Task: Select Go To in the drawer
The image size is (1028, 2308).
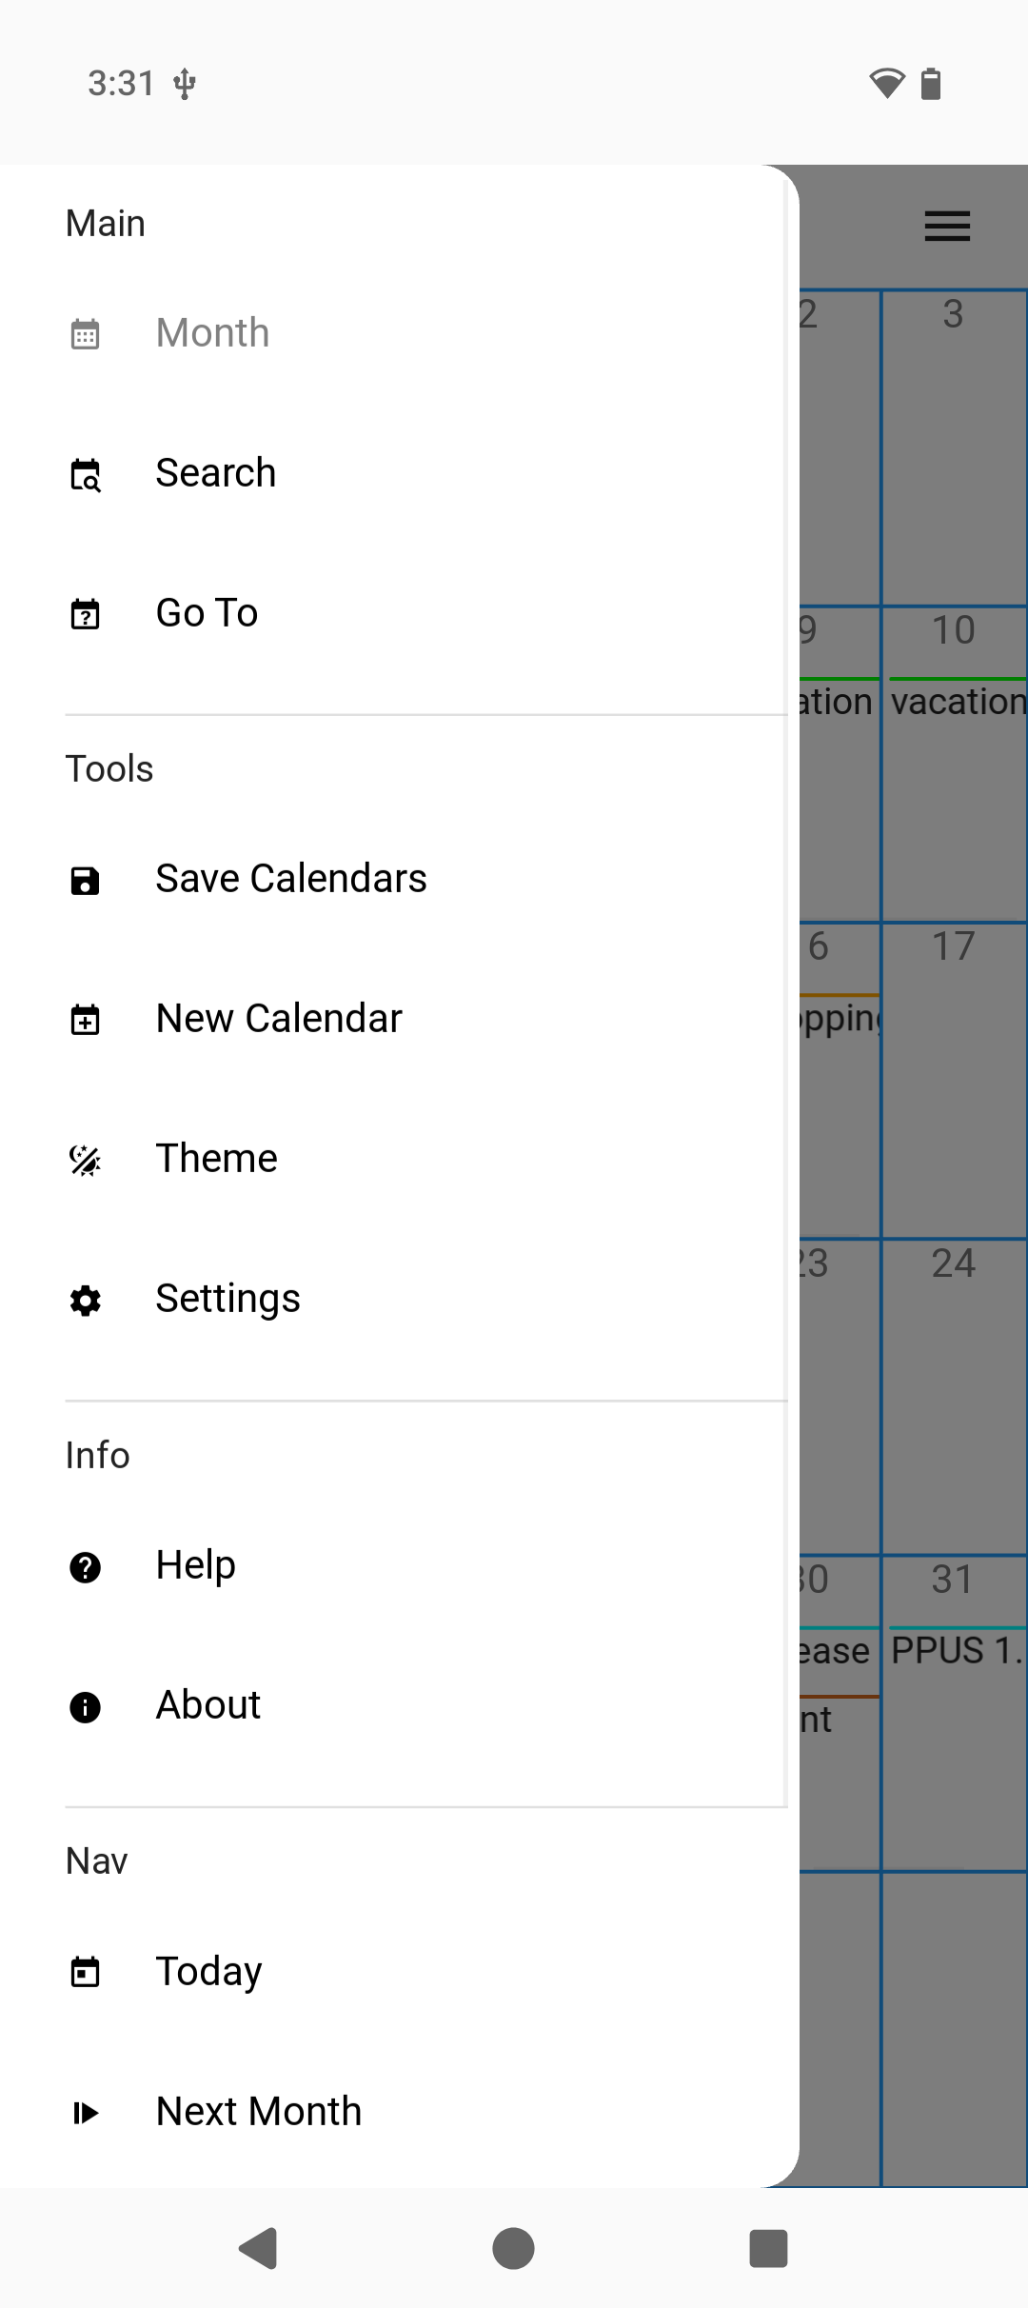Action: [208, 613]
